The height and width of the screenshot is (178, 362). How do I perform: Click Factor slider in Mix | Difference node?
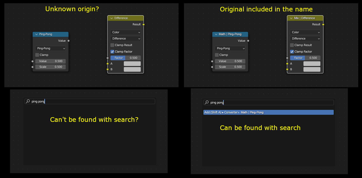tap(305, 58)
